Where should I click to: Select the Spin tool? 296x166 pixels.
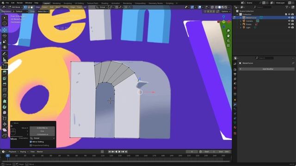coord(5,107)
